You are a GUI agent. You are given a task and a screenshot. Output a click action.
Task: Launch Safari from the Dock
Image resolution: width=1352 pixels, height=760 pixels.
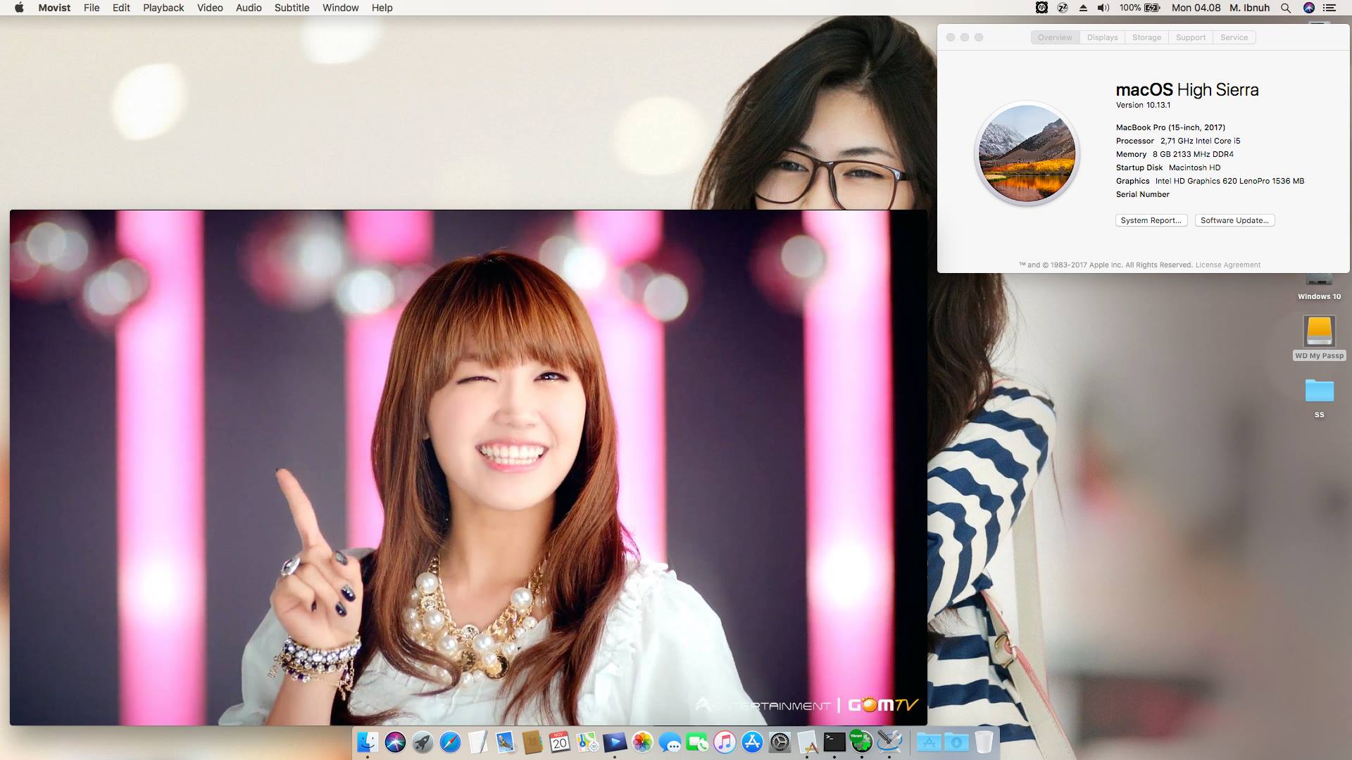(x=450, y=742)
